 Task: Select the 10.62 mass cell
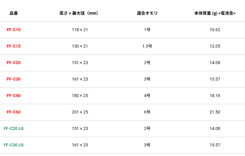(215, 30)
